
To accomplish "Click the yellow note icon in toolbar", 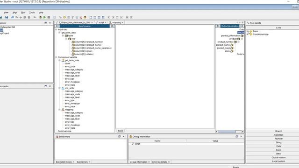I will [x=64, y=17].
